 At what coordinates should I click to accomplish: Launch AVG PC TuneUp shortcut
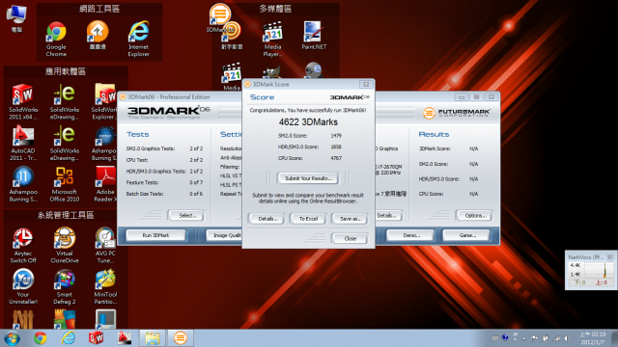[105, 246]
